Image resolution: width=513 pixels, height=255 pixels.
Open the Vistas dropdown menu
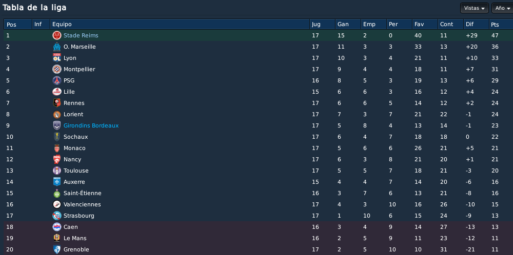(474, 8)
